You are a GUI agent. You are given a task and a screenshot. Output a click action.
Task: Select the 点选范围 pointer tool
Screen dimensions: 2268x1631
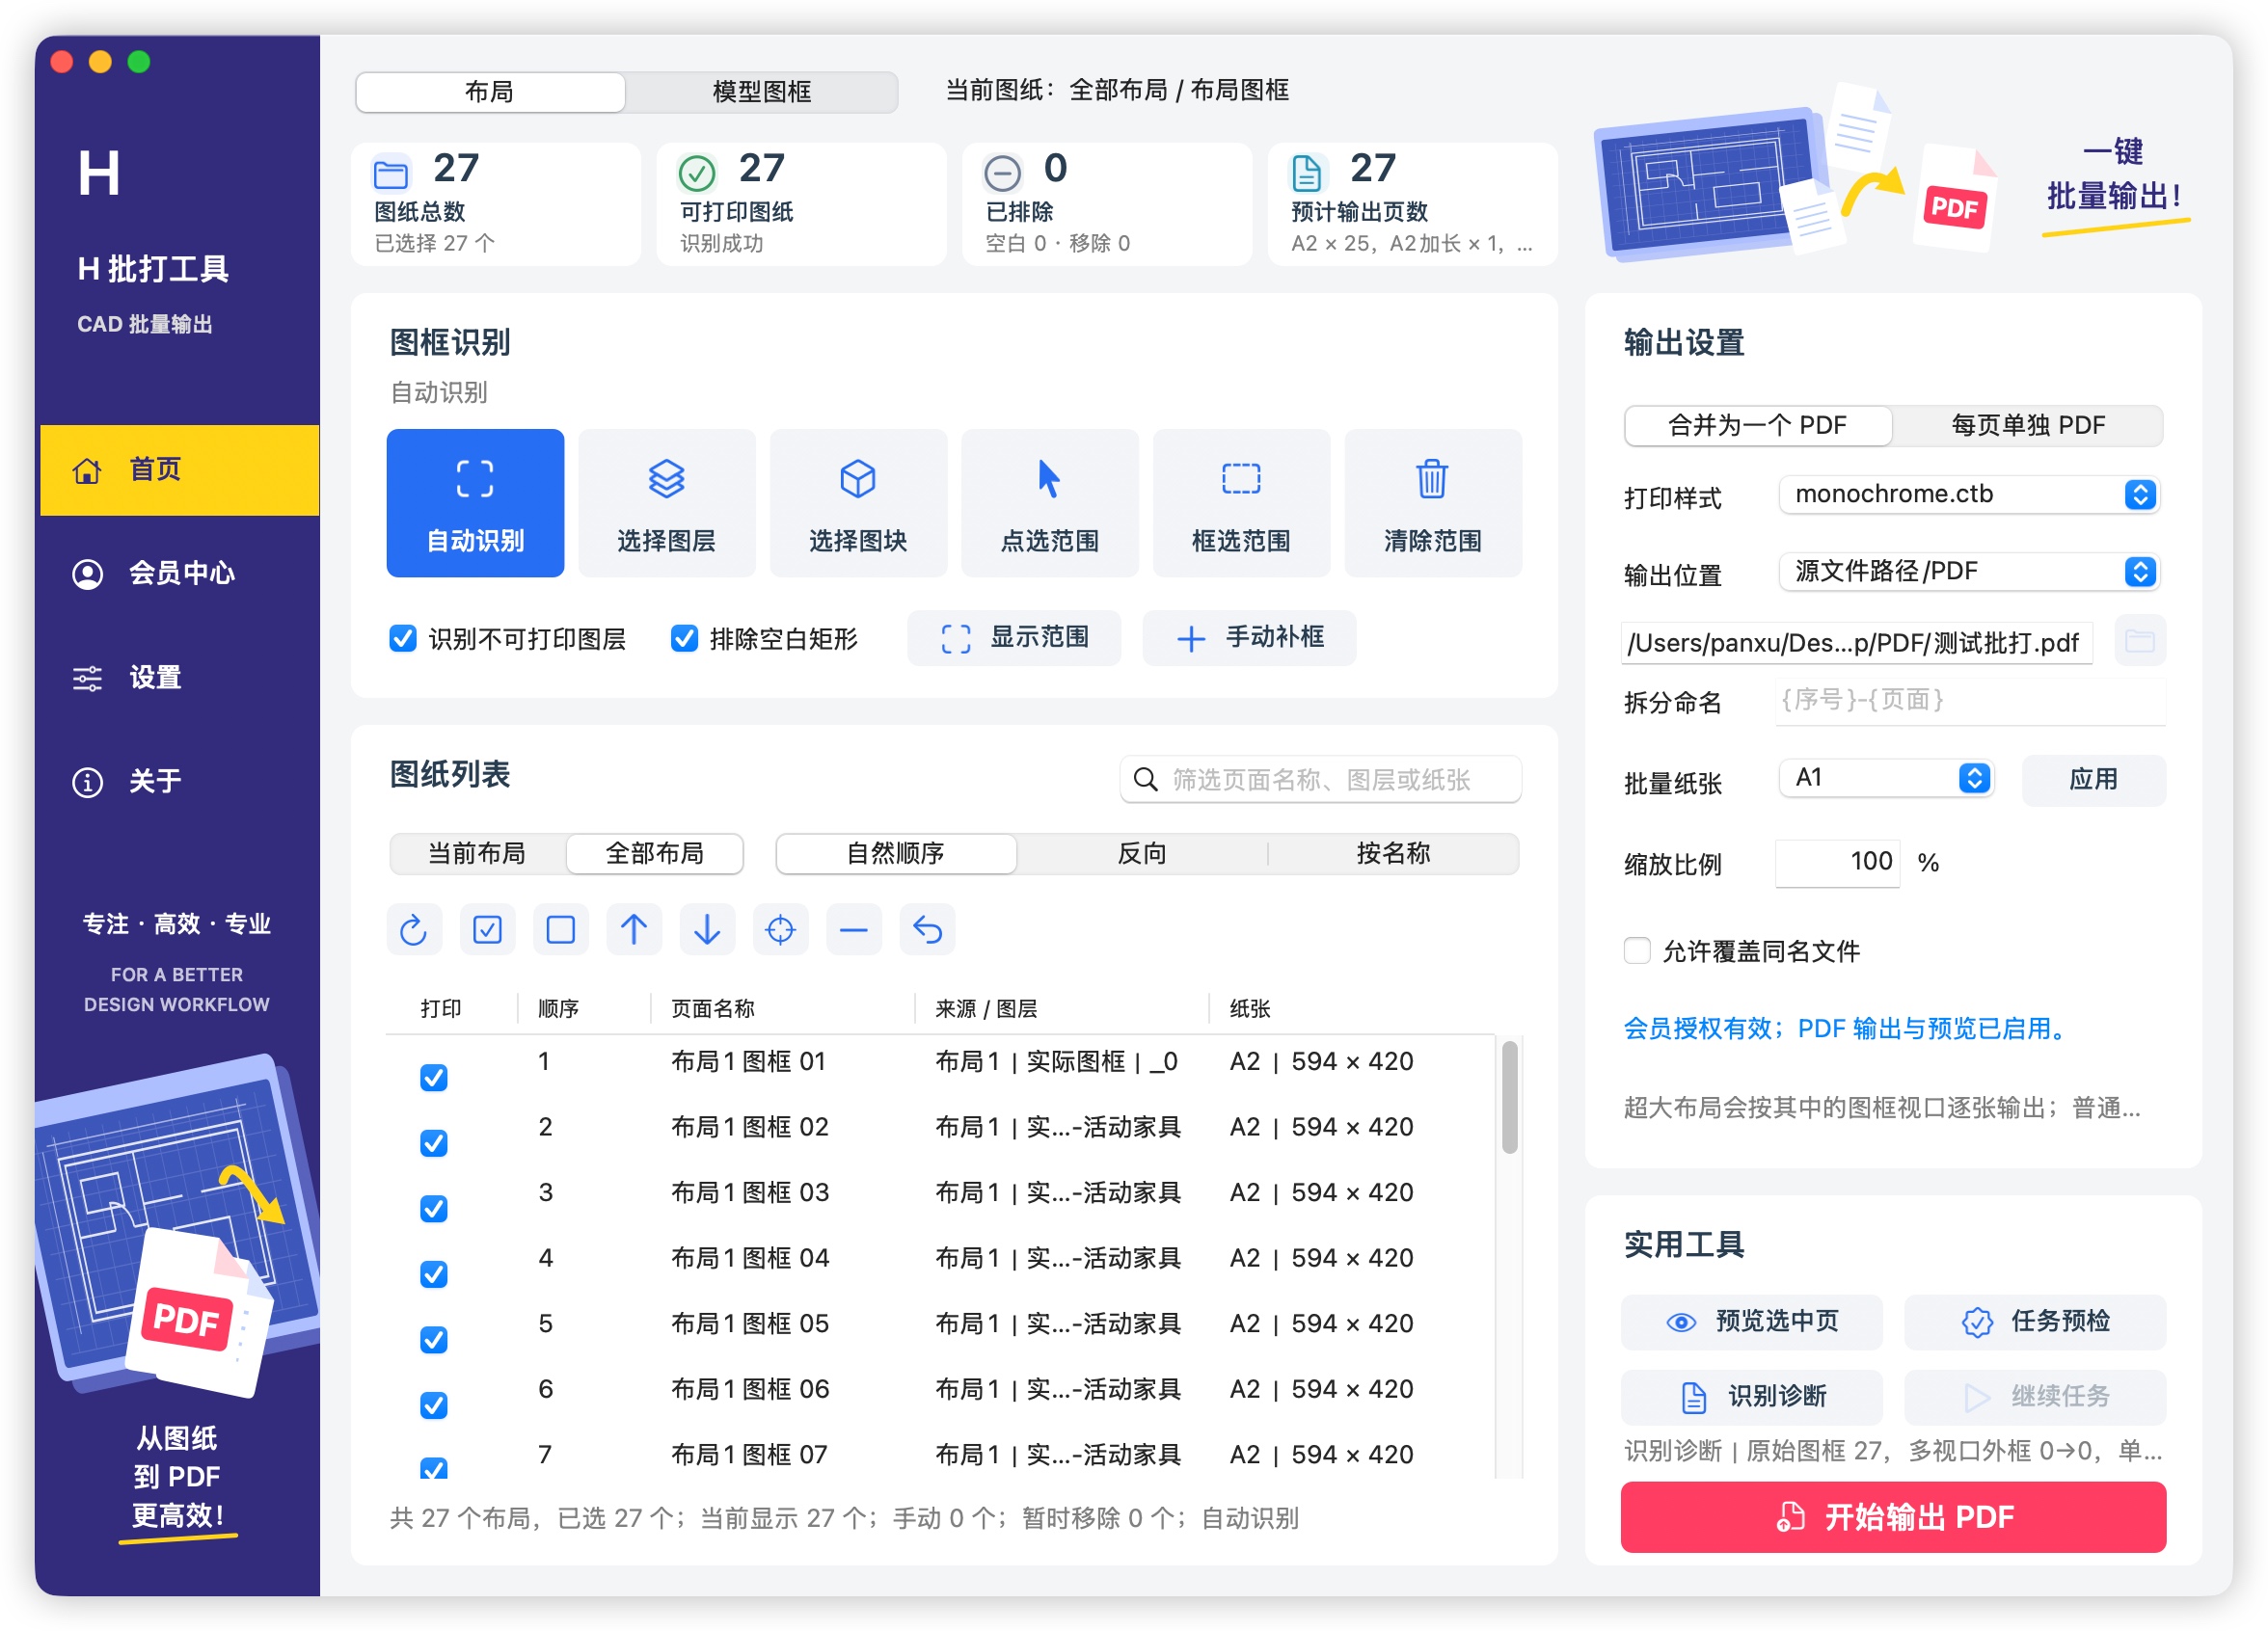[x=1050, y=502]
